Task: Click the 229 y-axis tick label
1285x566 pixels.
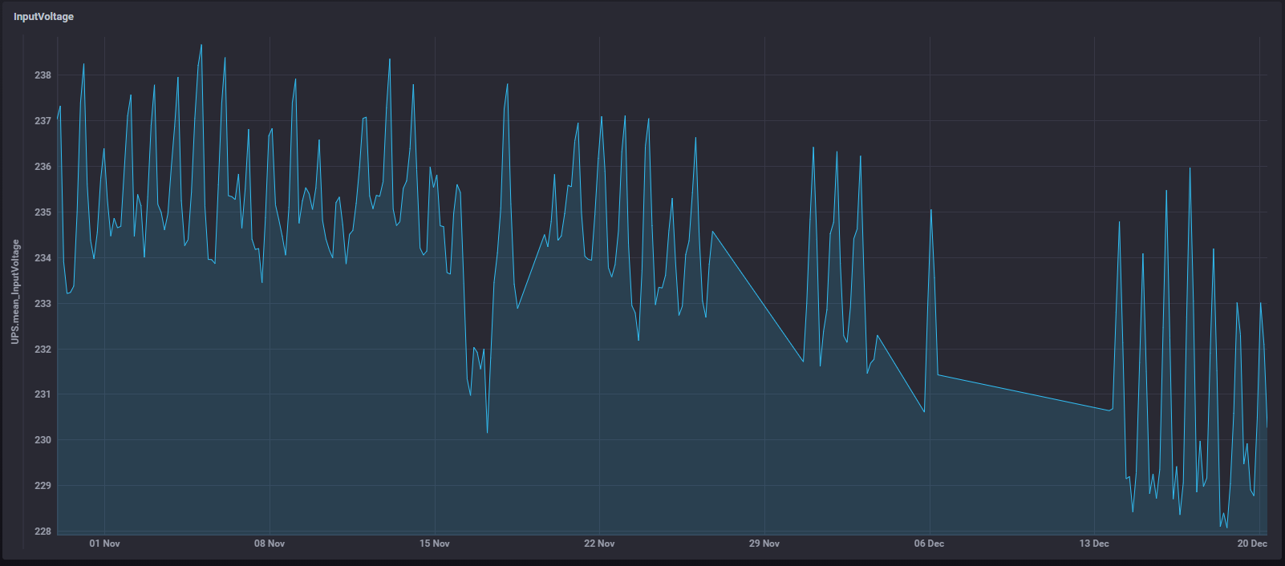Action: coord(43,486)
